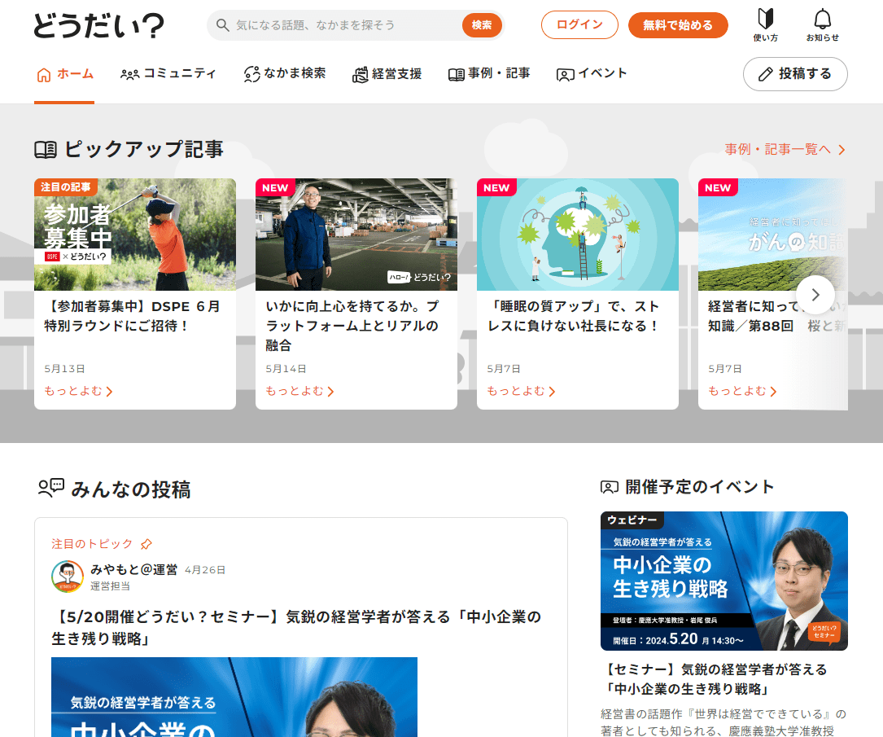
Task: Click the open book icon beside ピックアップ記事
Action: pos(46,150)
